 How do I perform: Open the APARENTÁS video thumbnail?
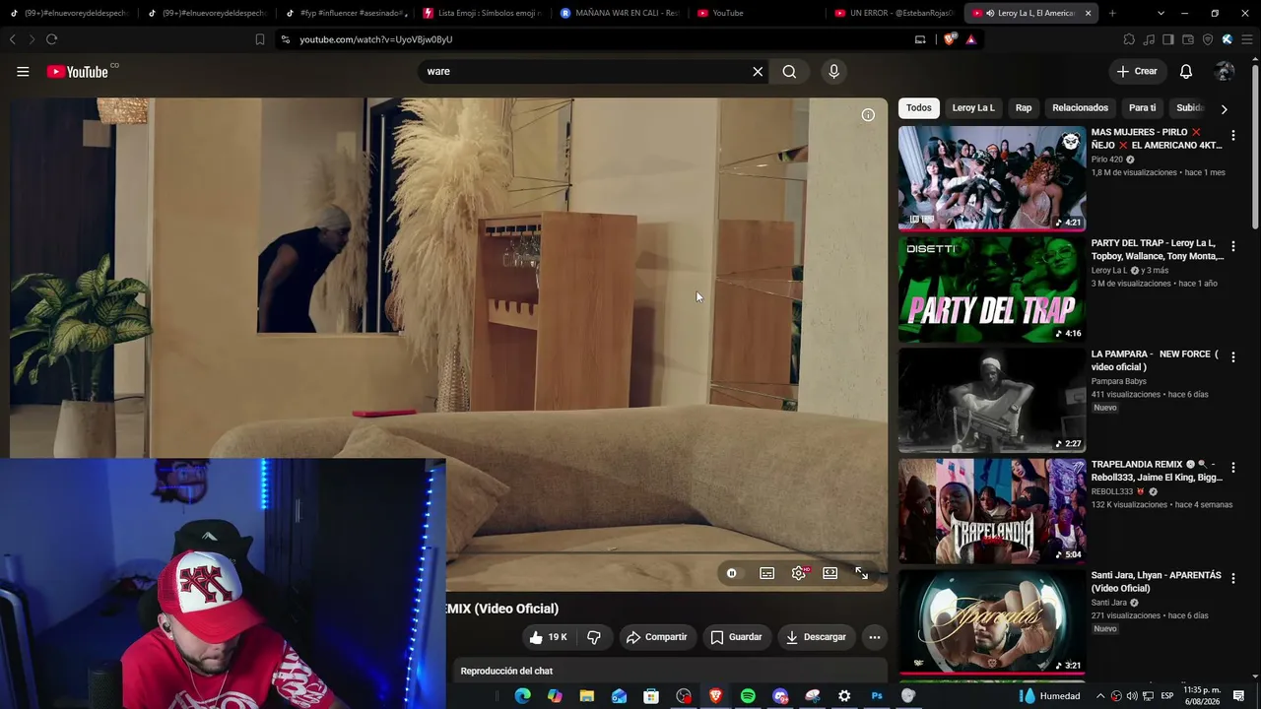(x=992, y=622)
